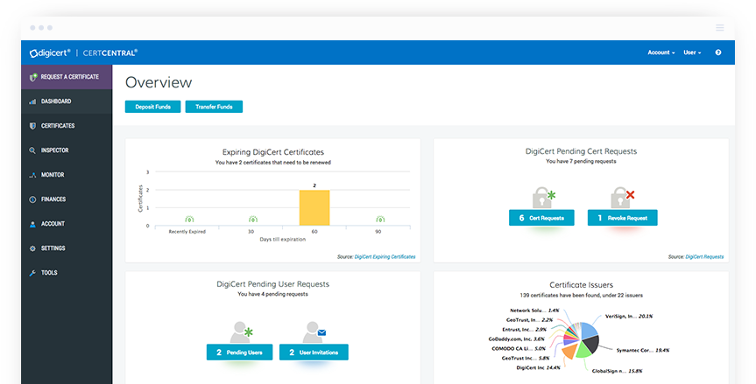
Task: Click the user with envelope icon
Action: pos(314,332)
